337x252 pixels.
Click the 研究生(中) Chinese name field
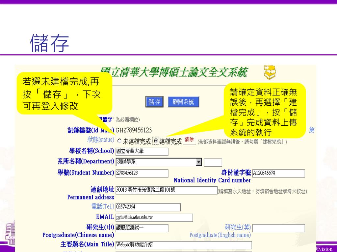142,228
